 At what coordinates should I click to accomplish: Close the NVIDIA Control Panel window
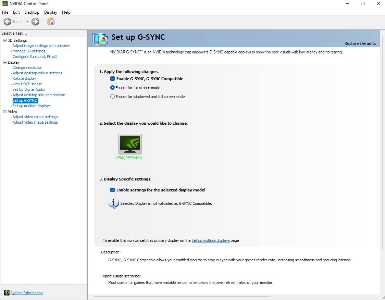(x=378, y=3)
